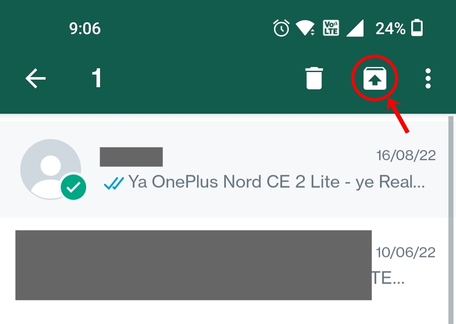Tap the back arrow to exit selection
The width and height of the screenshot is (456, 324).
pos(35,78)
